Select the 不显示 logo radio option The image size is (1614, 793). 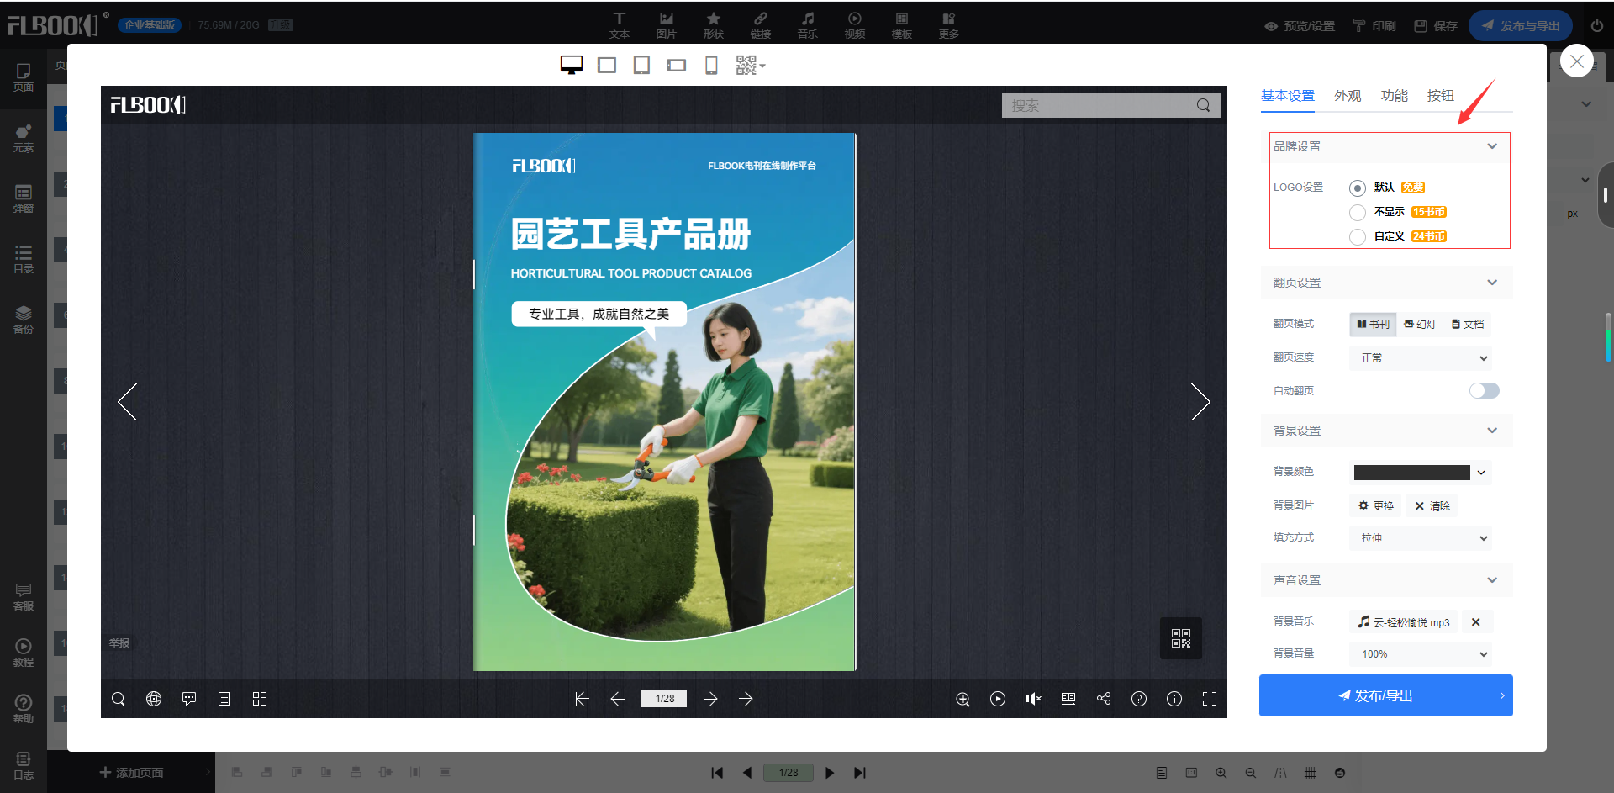[1357, 212]
